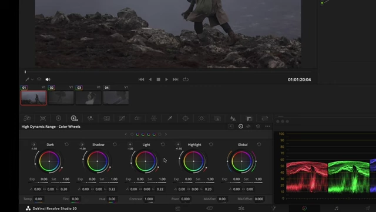Screen dimensions: 376x212
Task: Open the Key palette
Action: click(249, 118)
